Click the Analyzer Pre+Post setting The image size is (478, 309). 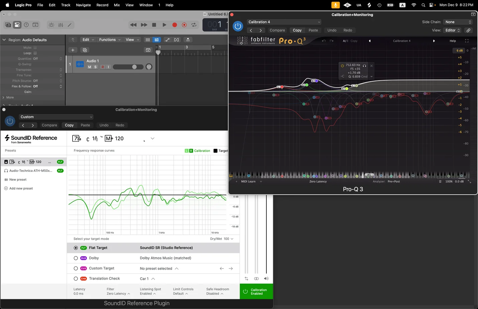pos(394,182)
